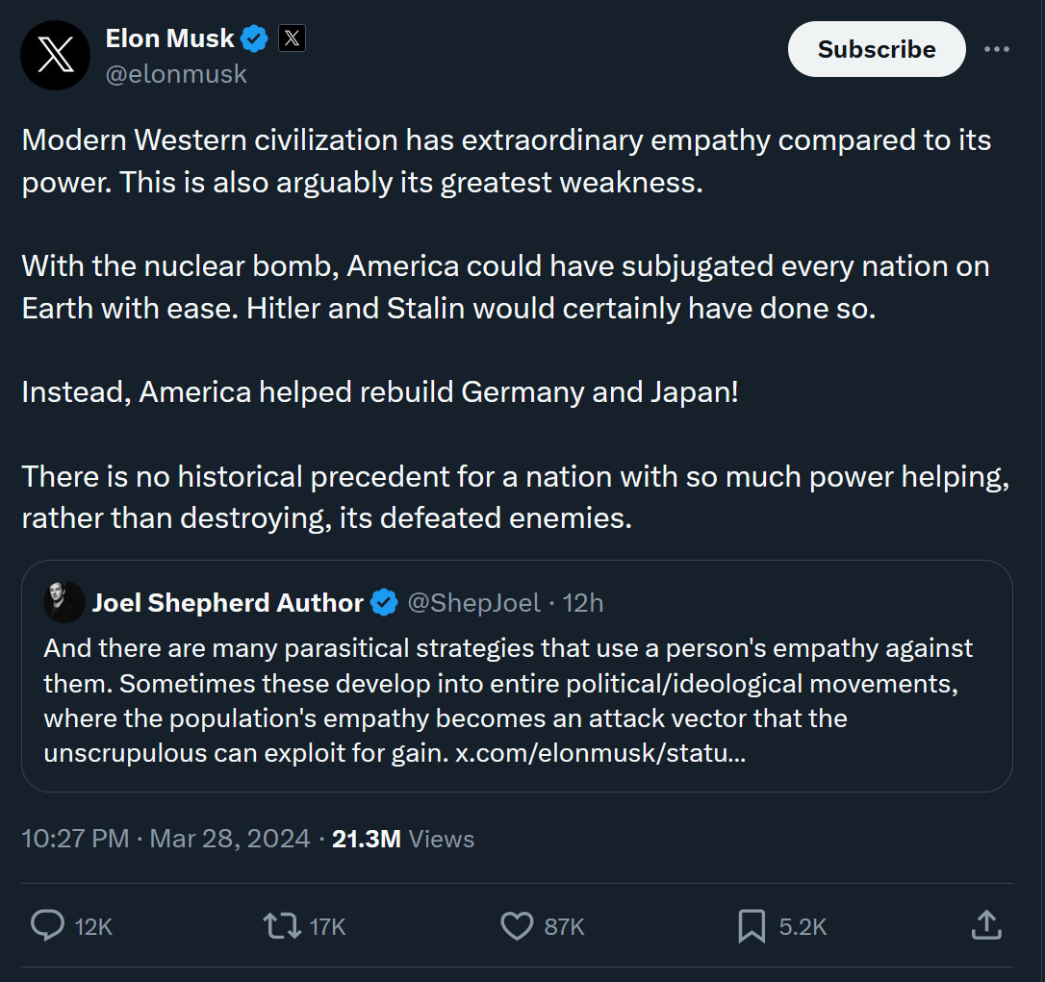Click the Elon Musk display name

pos(170,38)
